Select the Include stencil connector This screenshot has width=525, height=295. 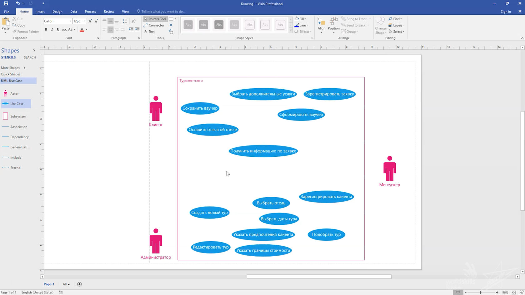point(12,158)
